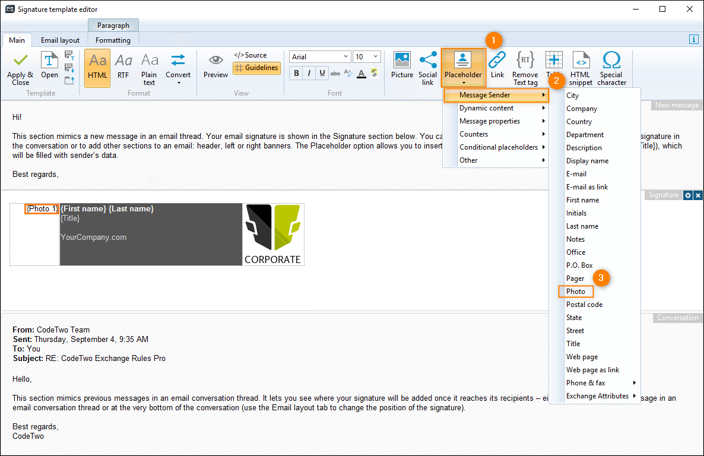This screenshot has height=456, width=704.
Task: Choose the Photo placeholder
Action: pos(576,292)
